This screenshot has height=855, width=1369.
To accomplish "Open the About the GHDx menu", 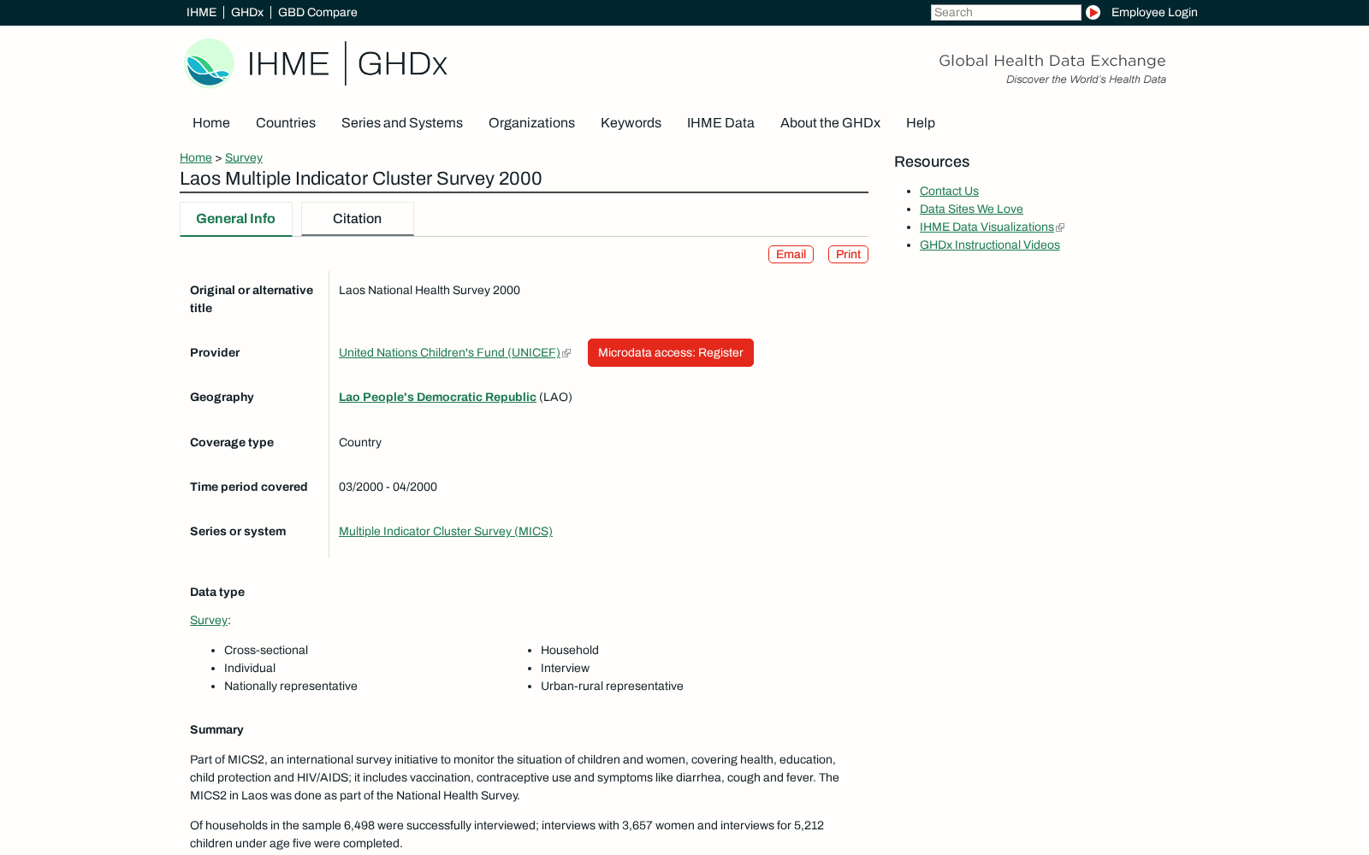I will tap(830, 123).
